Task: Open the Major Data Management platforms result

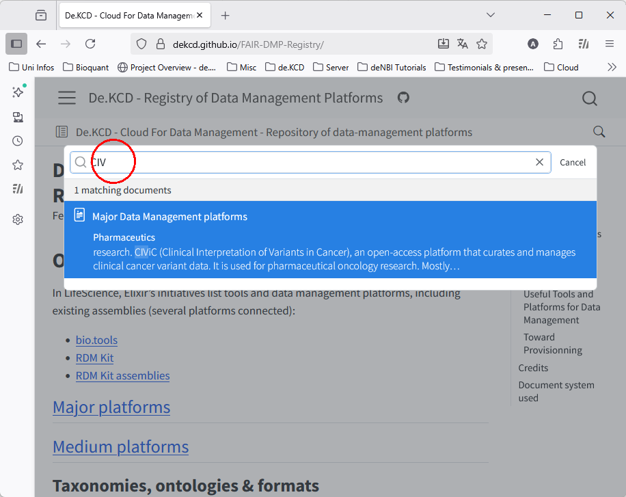Action: 169,217
